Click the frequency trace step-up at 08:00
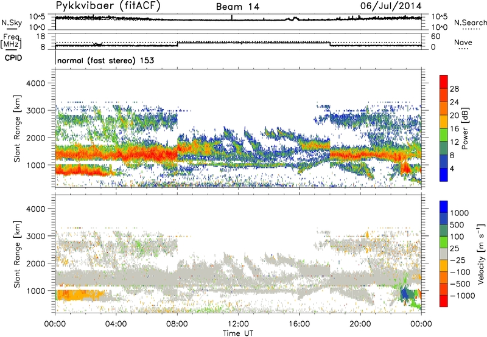This screenshot has width=487, height=337. 177,44
